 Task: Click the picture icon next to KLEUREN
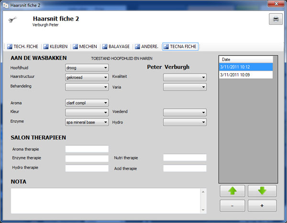tap(46, 47)
